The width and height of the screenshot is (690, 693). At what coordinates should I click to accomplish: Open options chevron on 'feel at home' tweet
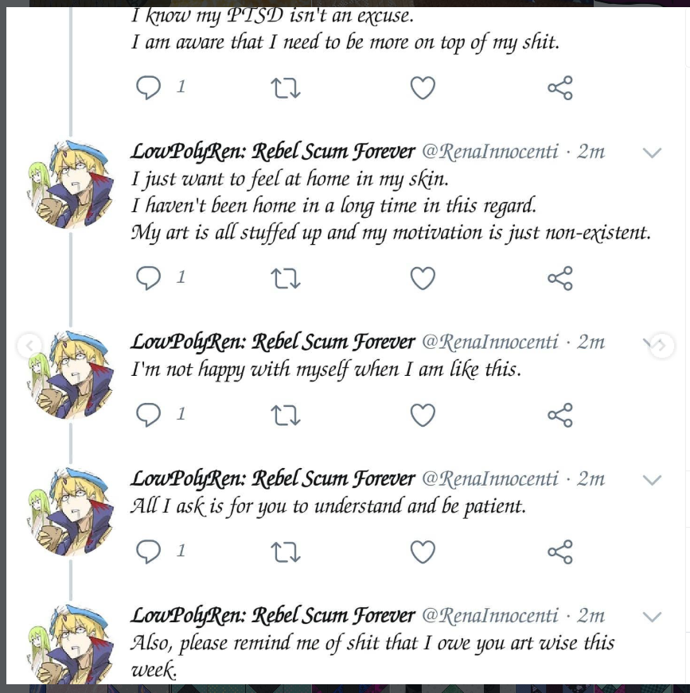652,153
